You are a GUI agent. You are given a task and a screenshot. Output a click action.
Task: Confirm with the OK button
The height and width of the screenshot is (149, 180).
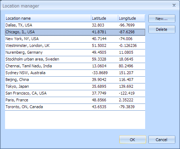click(133, 139)
